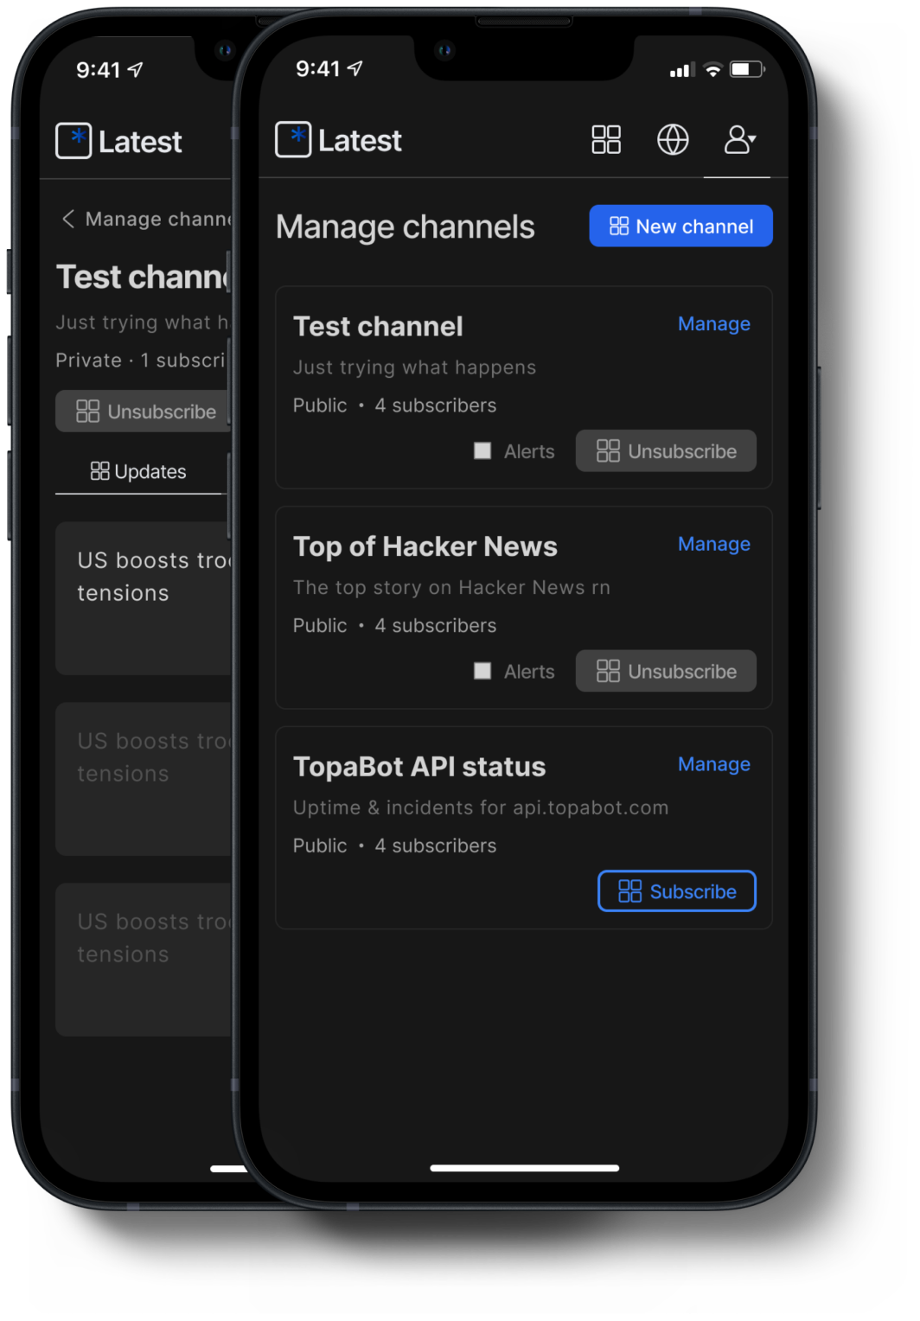The height and width of the screenshot is (1321, 920).
Task: Click the Manage channels heading
Action: coord(405,227)
